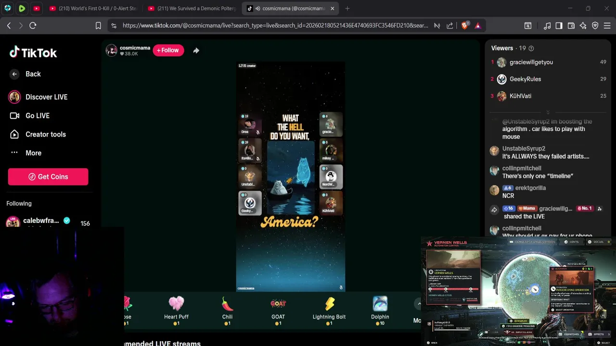The width and height of the screenshot is (616, 346).
Task: Open the browser main menu
Action: pos(607,25)
